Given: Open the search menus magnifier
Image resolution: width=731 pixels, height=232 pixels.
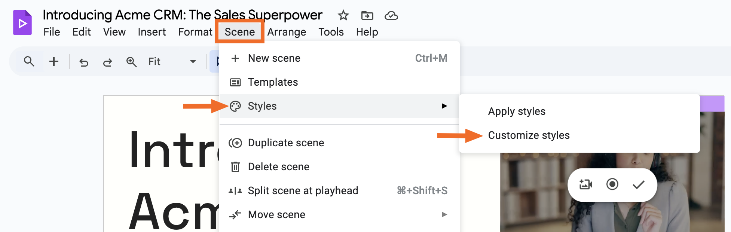Looking at the screenshot, I should click(x=29, y=61).
